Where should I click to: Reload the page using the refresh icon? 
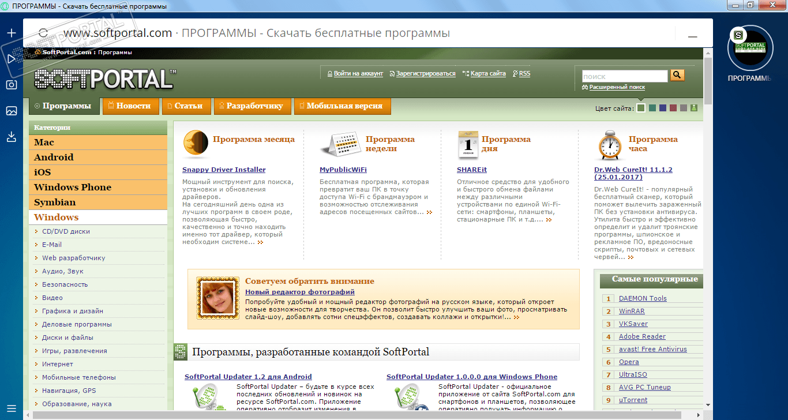click(x=42, y=33)
